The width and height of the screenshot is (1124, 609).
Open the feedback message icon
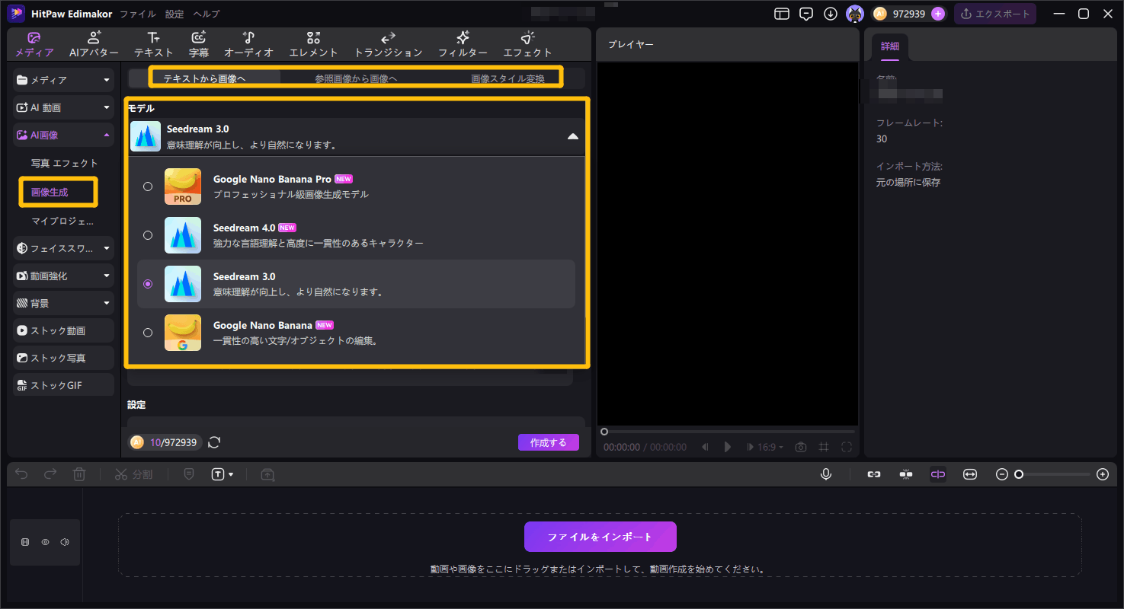(x=805, y=14)
